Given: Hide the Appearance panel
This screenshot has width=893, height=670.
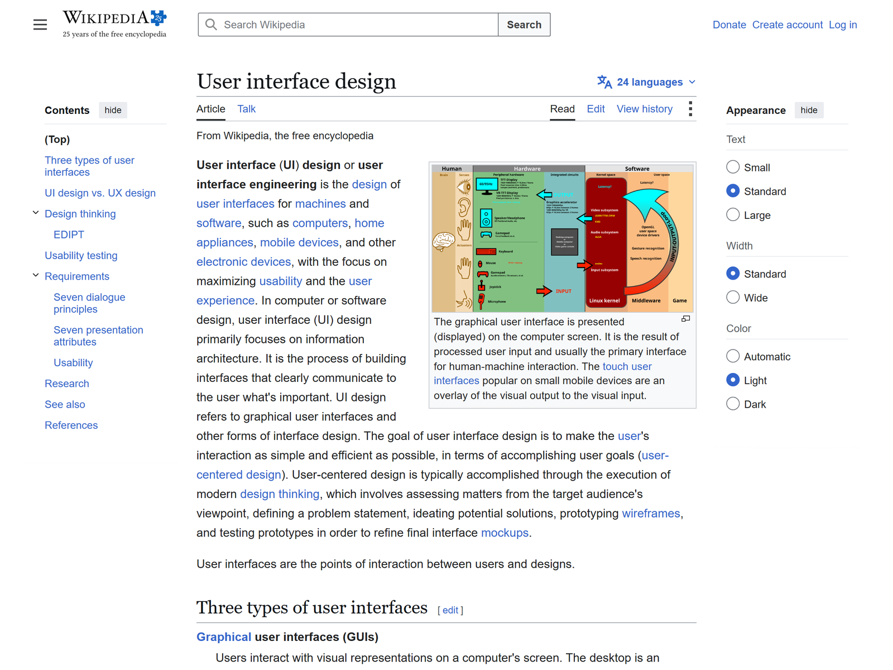Looking at the screenshot, I should 809,110.
